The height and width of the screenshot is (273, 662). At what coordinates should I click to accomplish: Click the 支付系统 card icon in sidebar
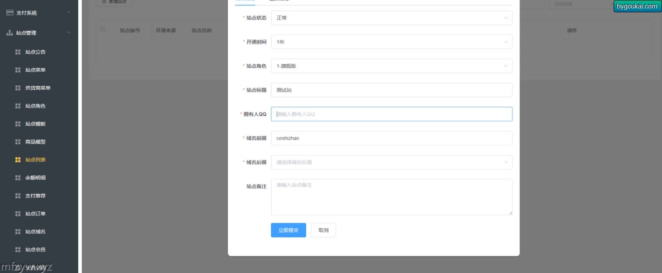coord(10,13)
